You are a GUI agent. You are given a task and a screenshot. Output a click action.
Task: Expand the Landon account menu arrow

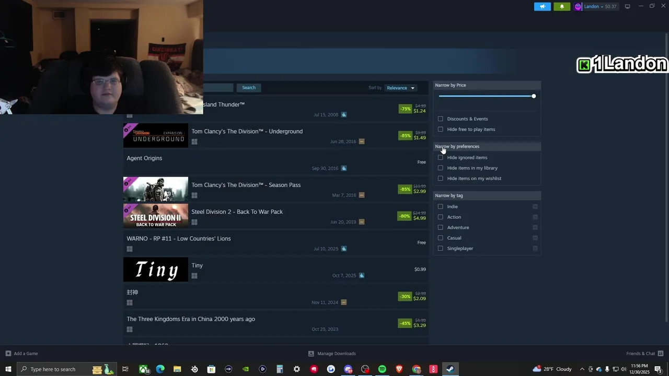(x=602, y=7)
